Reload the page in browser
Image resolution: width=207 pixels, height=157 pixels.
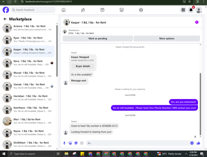(15, 2)
